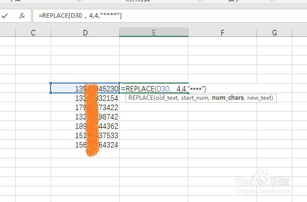Click start_num argument in formula tooltip

(x=195, y=98)
